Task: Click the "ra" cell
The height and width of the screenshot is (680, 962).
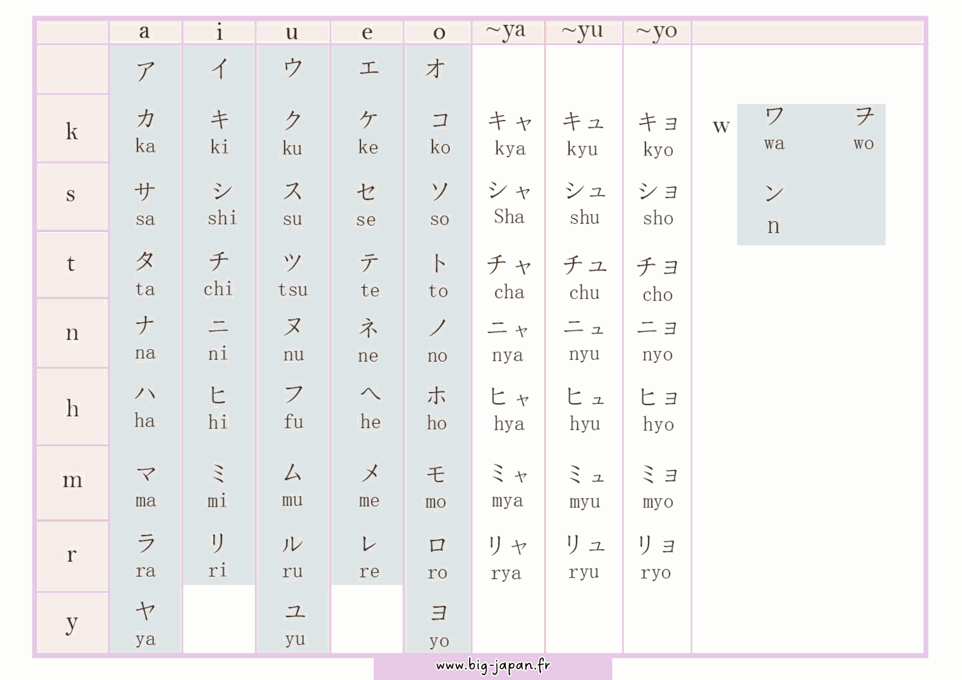Action: [x=146, y=557]
